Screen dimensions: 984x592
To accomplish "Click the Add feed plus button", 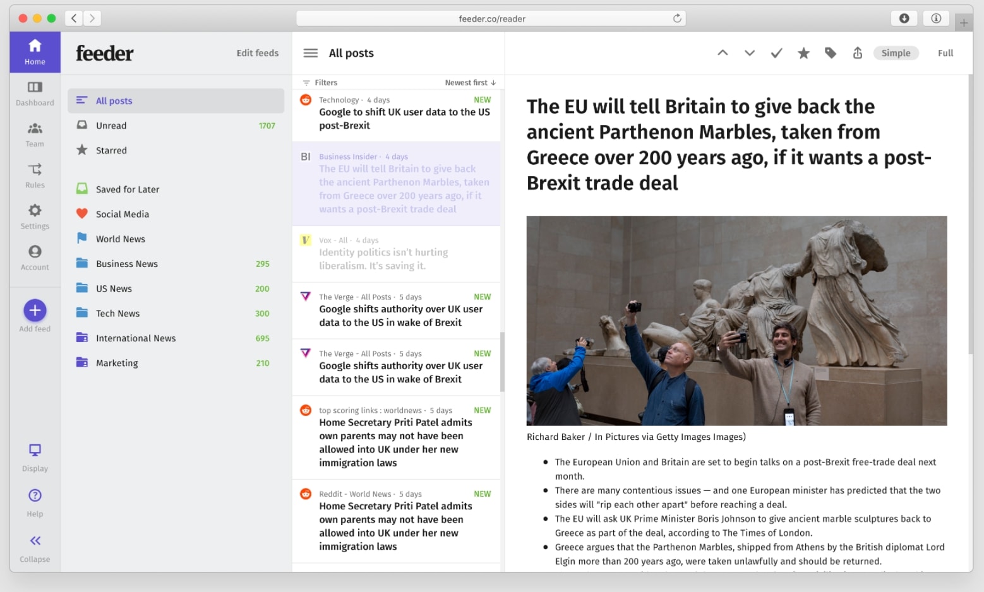I will coord(35,311).
